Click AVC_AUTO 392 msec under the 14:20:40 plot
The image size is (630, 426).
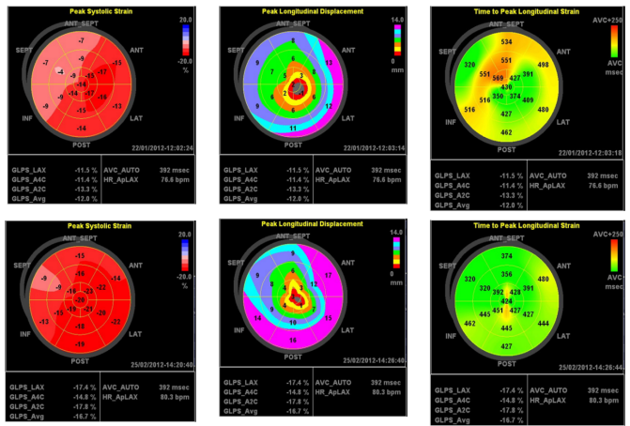(x=146, y=387)
